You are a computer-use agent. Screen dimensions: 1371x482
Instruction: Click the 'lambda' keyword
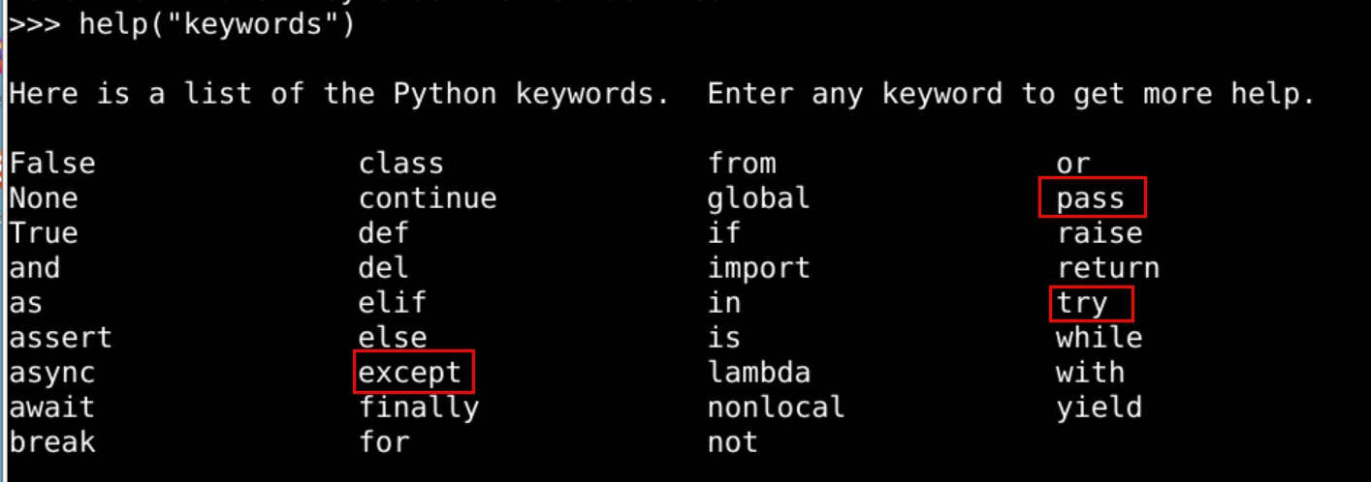click(x=759, y=373)
